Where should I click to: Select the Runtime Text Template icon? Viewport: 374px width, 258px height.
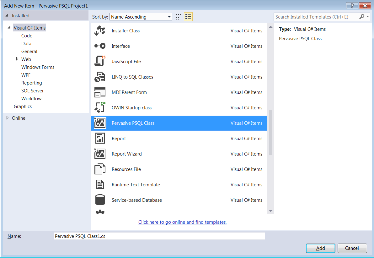[100, 185]
